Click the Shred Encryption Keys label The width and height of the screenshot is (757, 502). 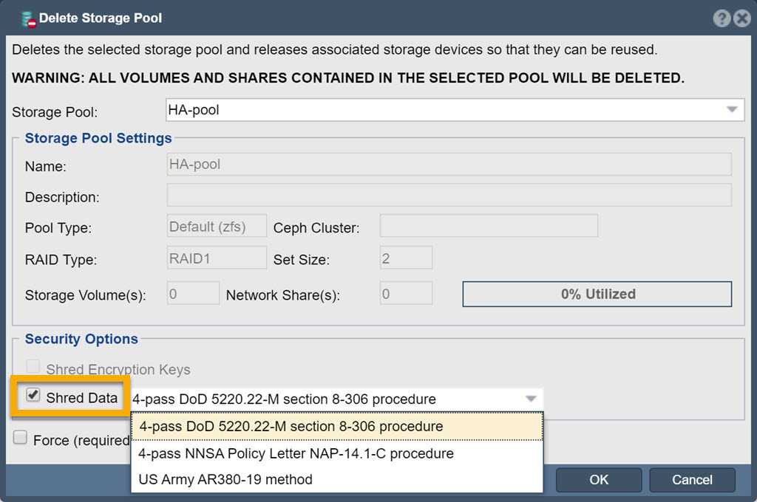(118, 369)
